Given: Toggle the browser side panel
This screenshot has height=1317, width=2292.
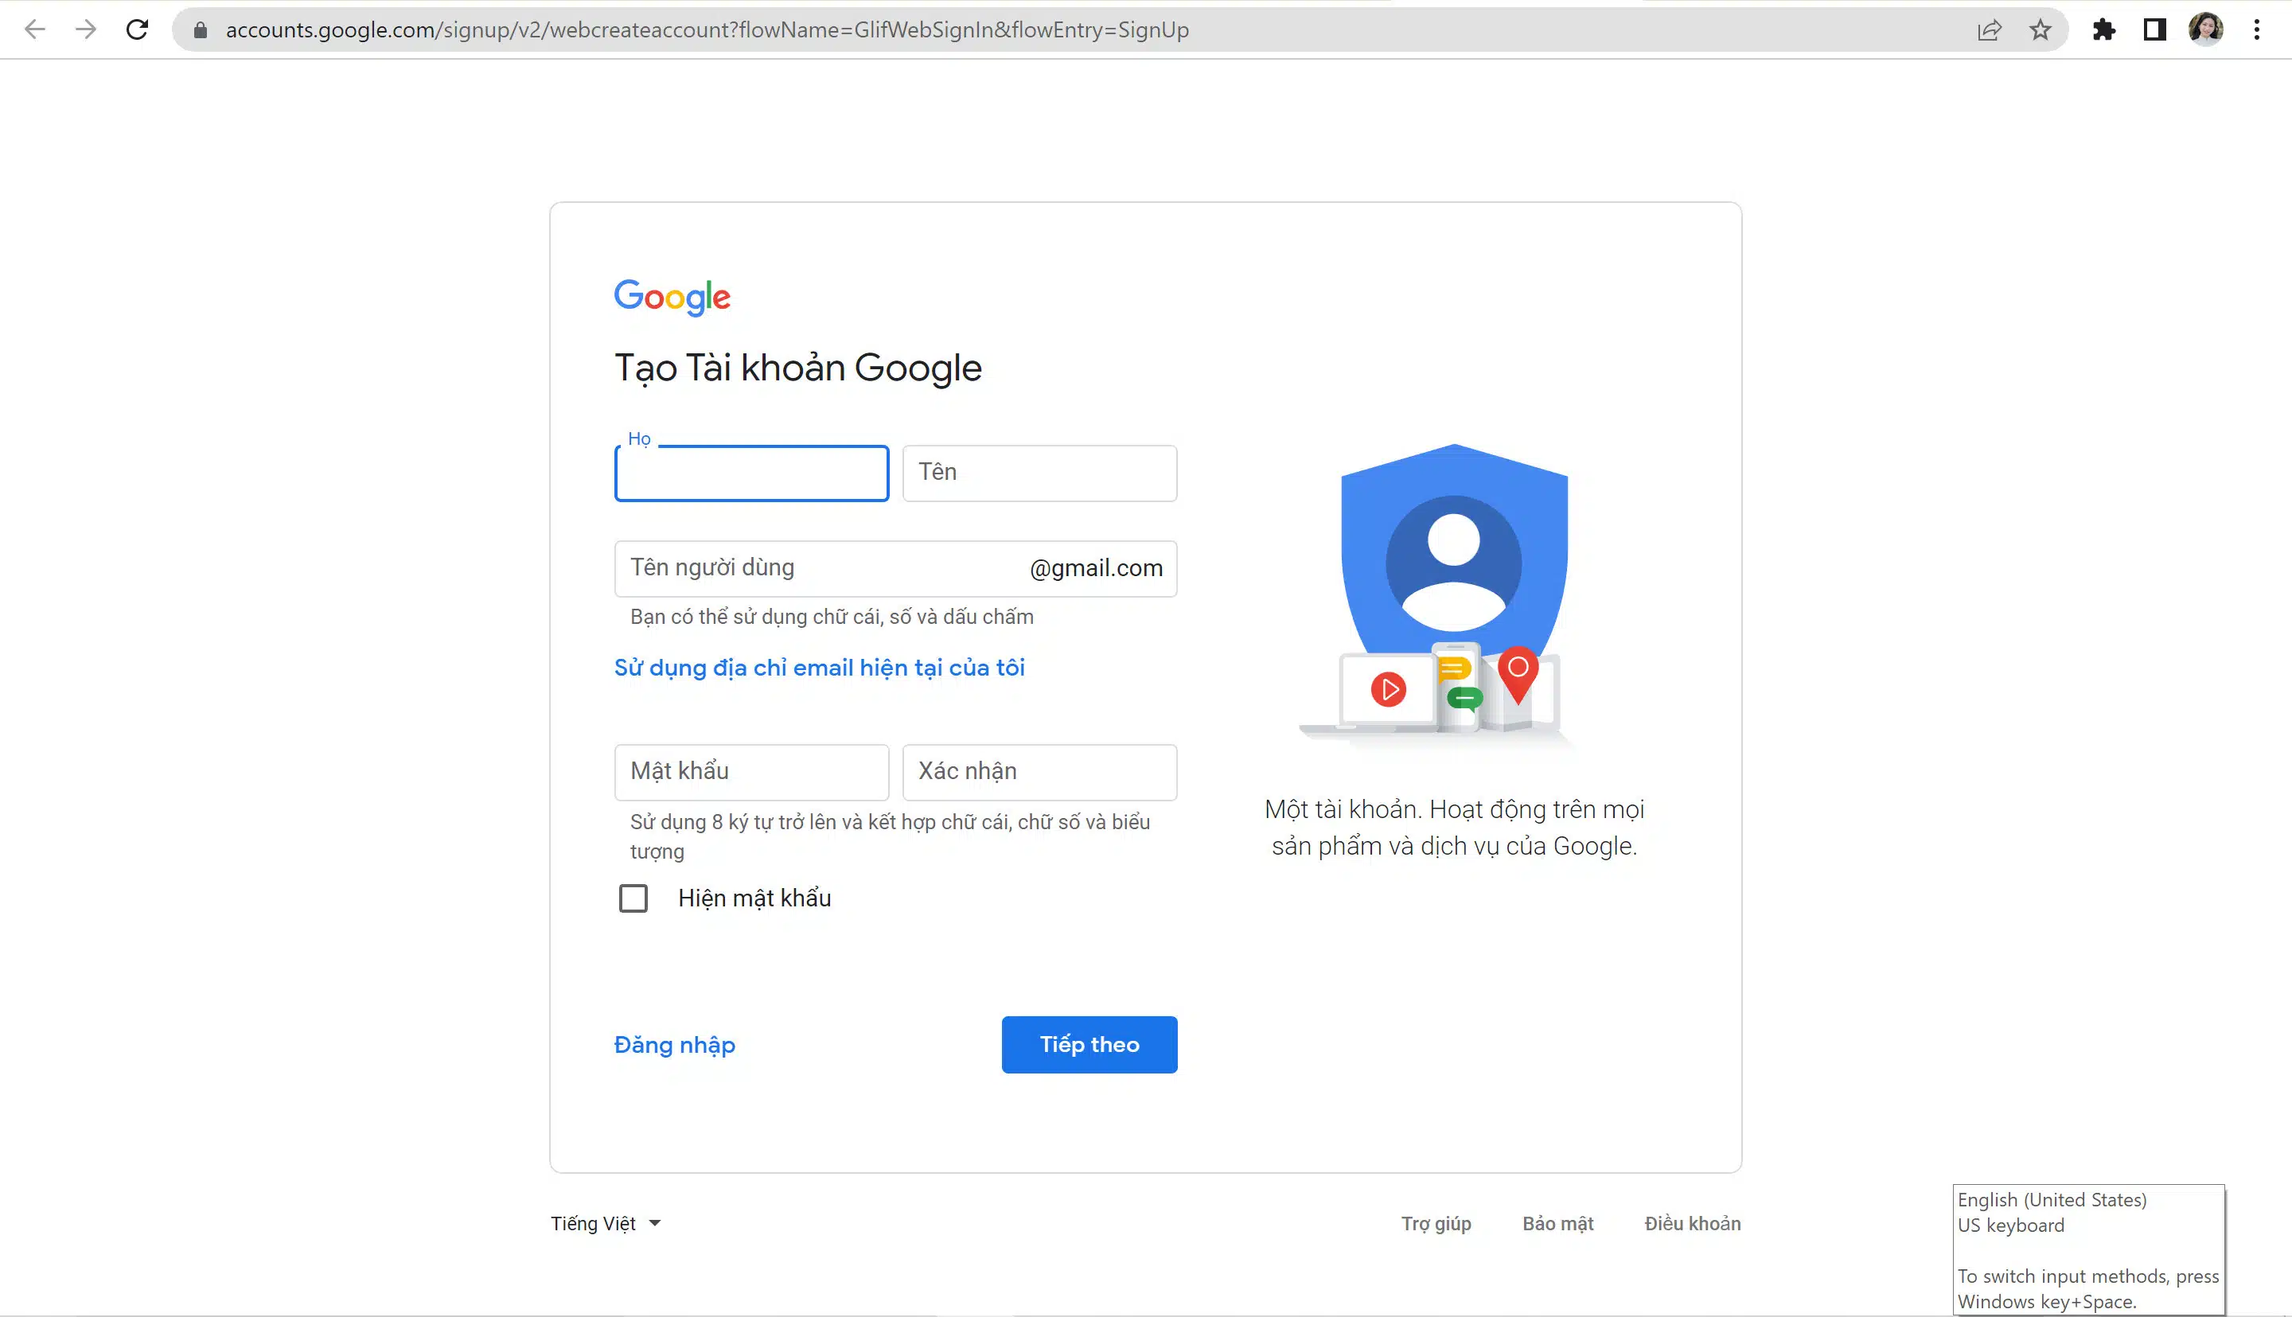Looking at the screenshot, I should point(2154,30).
